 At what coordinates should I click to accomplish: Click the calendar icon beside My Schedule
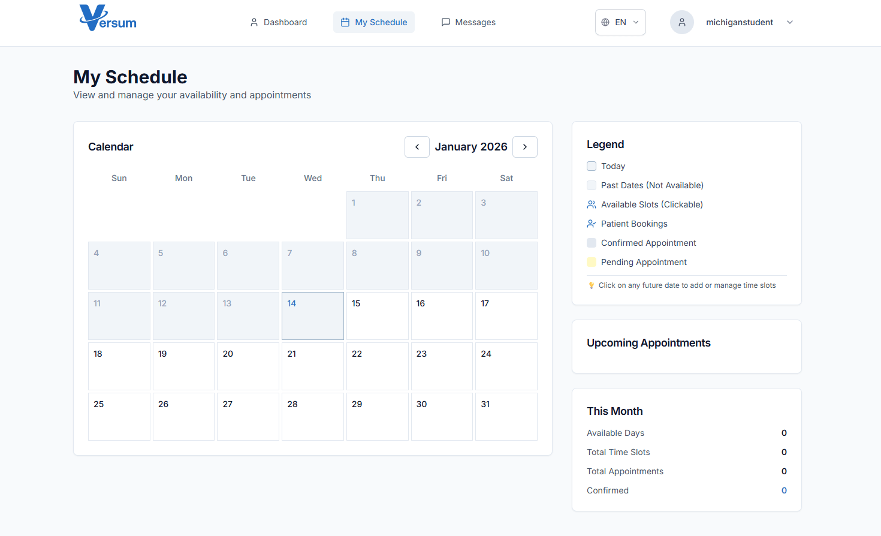click(x=345, y=22)
